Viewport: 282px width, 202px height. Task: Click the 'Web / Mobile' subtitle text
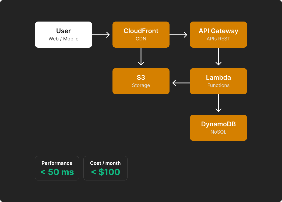pyautogui.click(x=63, y=39)
